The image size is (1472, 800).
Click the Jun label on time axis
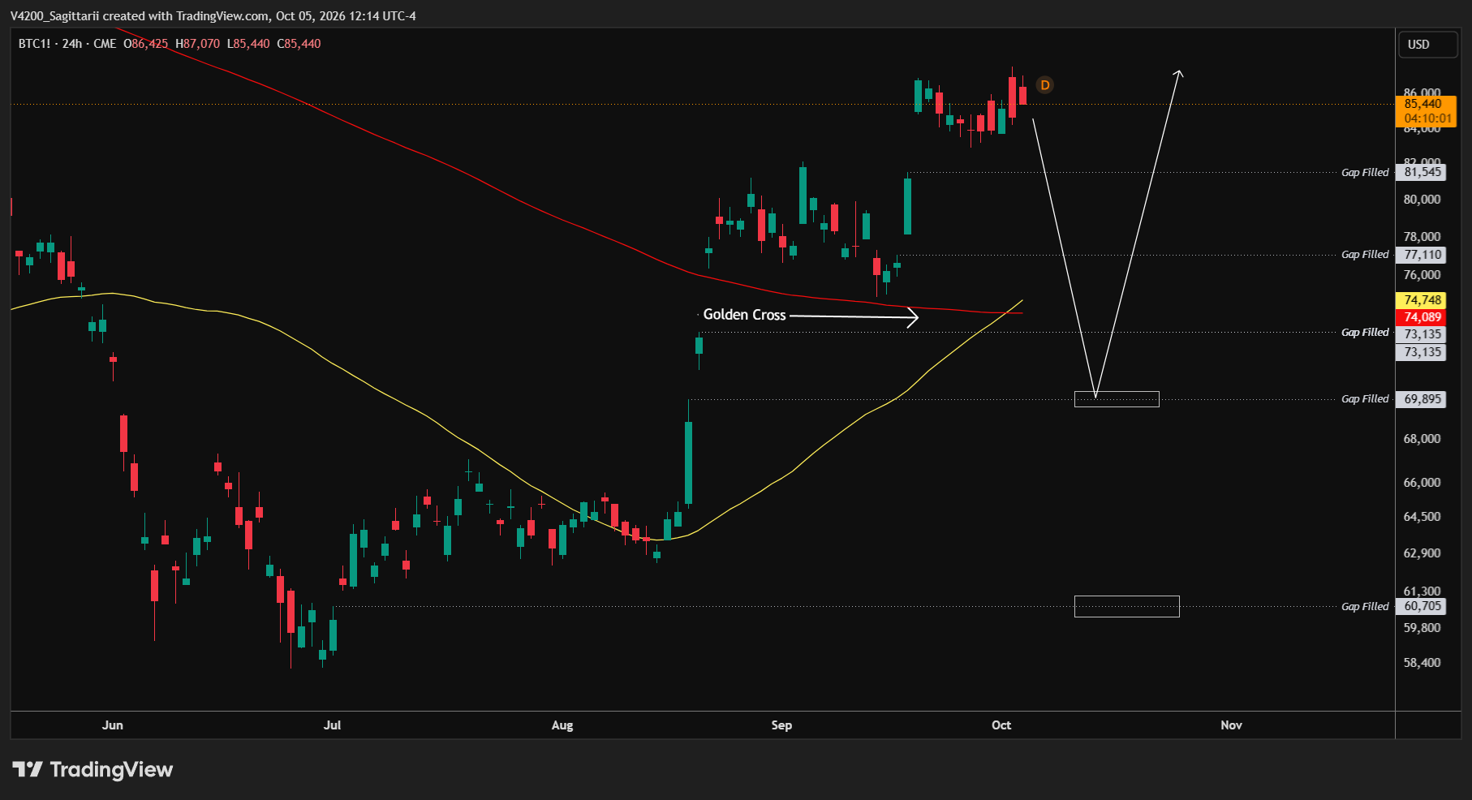[x=113, y=725]
